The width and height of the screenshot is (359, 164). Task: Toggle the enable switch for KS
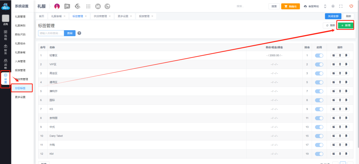coord(319,109)
